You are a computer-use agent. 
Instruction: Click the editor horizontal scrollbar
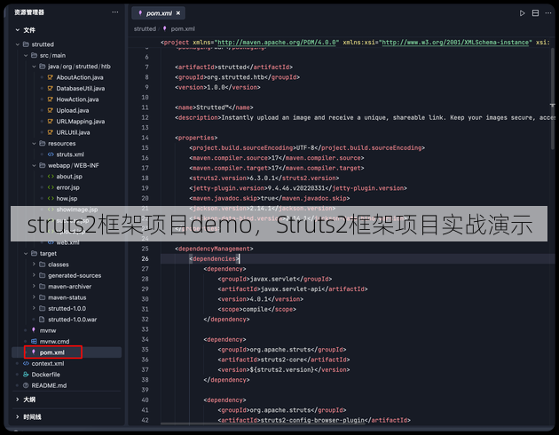(x=263, y=424)
